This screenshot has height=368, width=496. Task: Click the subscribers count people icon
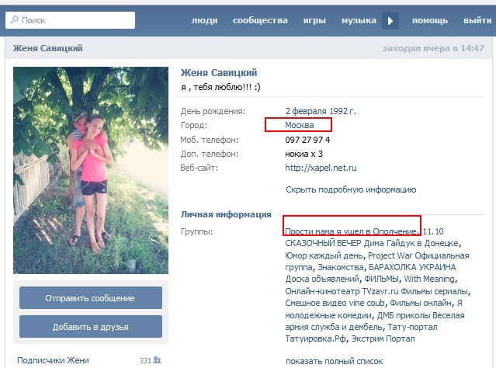coord(158,360)
